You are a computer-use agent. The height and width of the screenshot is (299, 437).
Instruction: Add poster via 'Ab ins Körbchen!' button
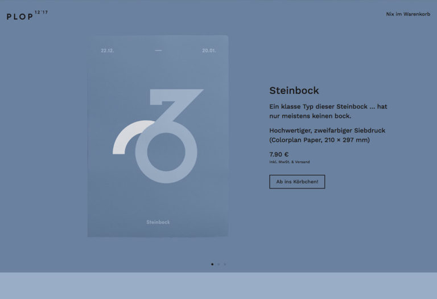(x=297, y=182)
